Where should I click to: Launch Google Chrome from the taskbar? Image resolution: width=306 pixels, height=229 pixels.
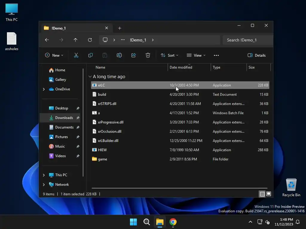pyautogui.click(x=173, y=222)
